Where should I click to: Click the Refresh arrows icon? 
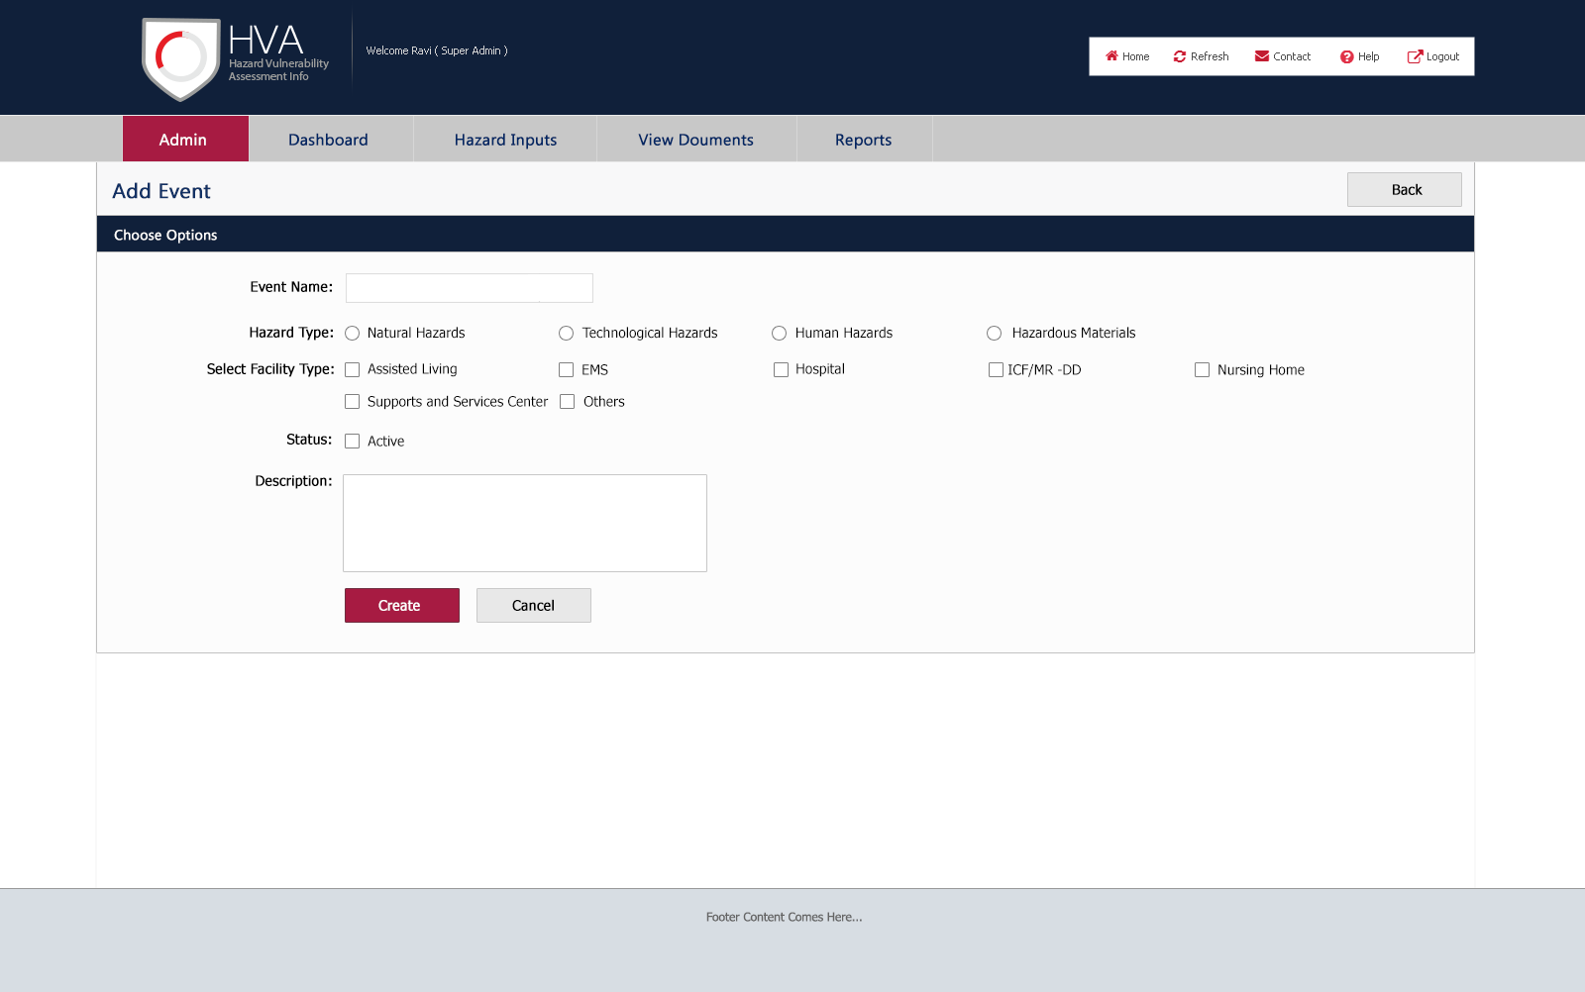point(1180,56)
